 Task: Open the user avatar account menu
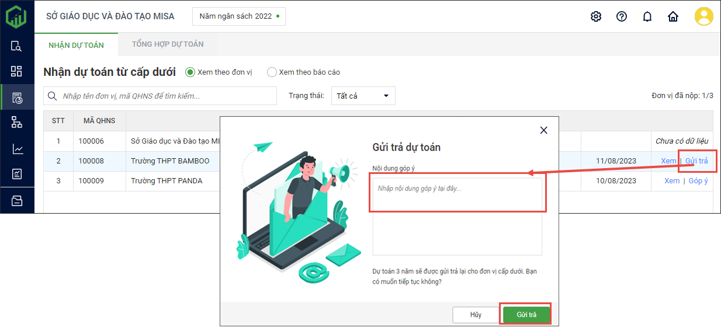[x=703, y=16]
